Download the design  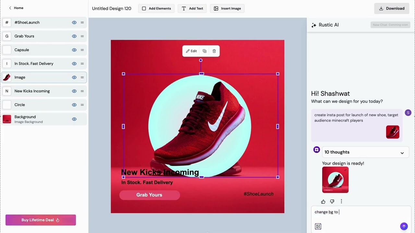(392, 8)
